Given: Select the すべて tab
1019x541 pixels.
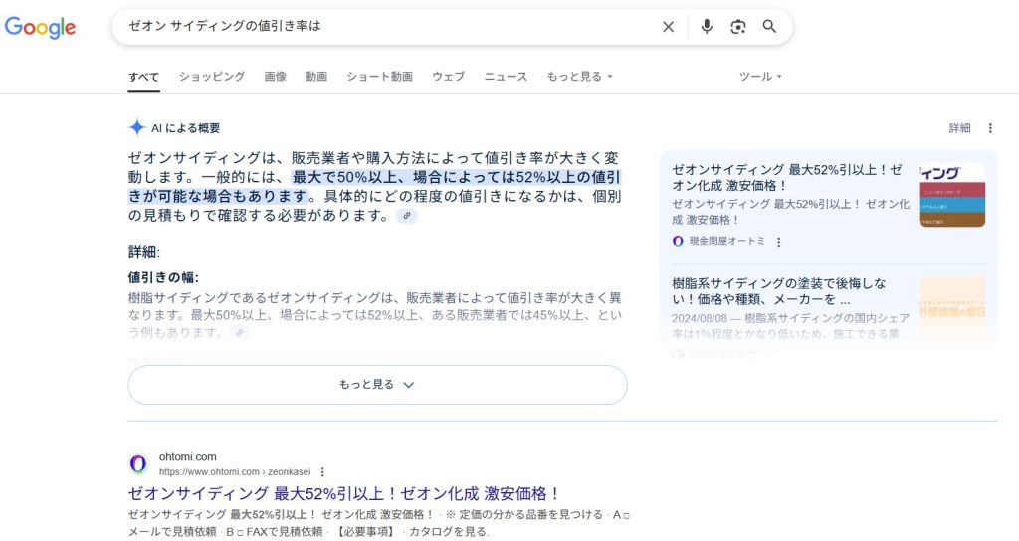Looking at the screenshot, I should [x=143, y=76].
